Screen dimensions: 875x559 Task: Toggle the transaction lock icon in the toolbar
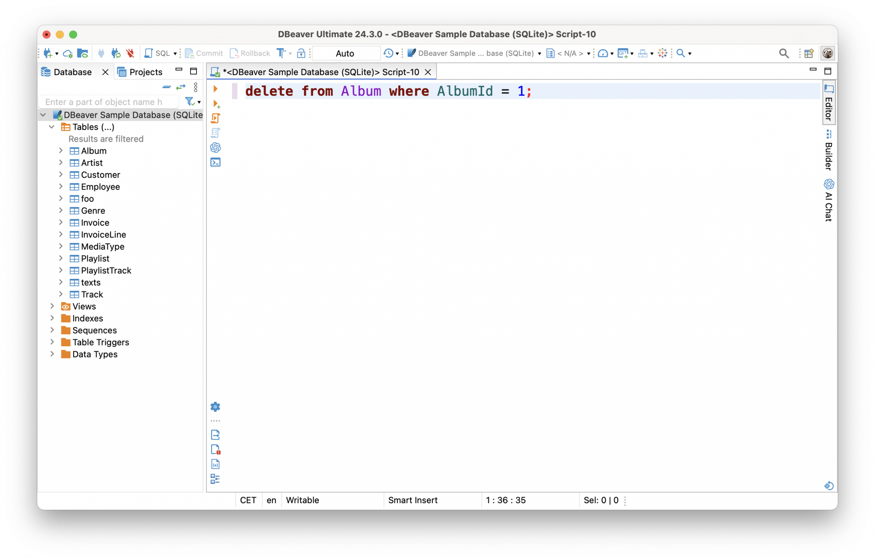coord(301,53)
